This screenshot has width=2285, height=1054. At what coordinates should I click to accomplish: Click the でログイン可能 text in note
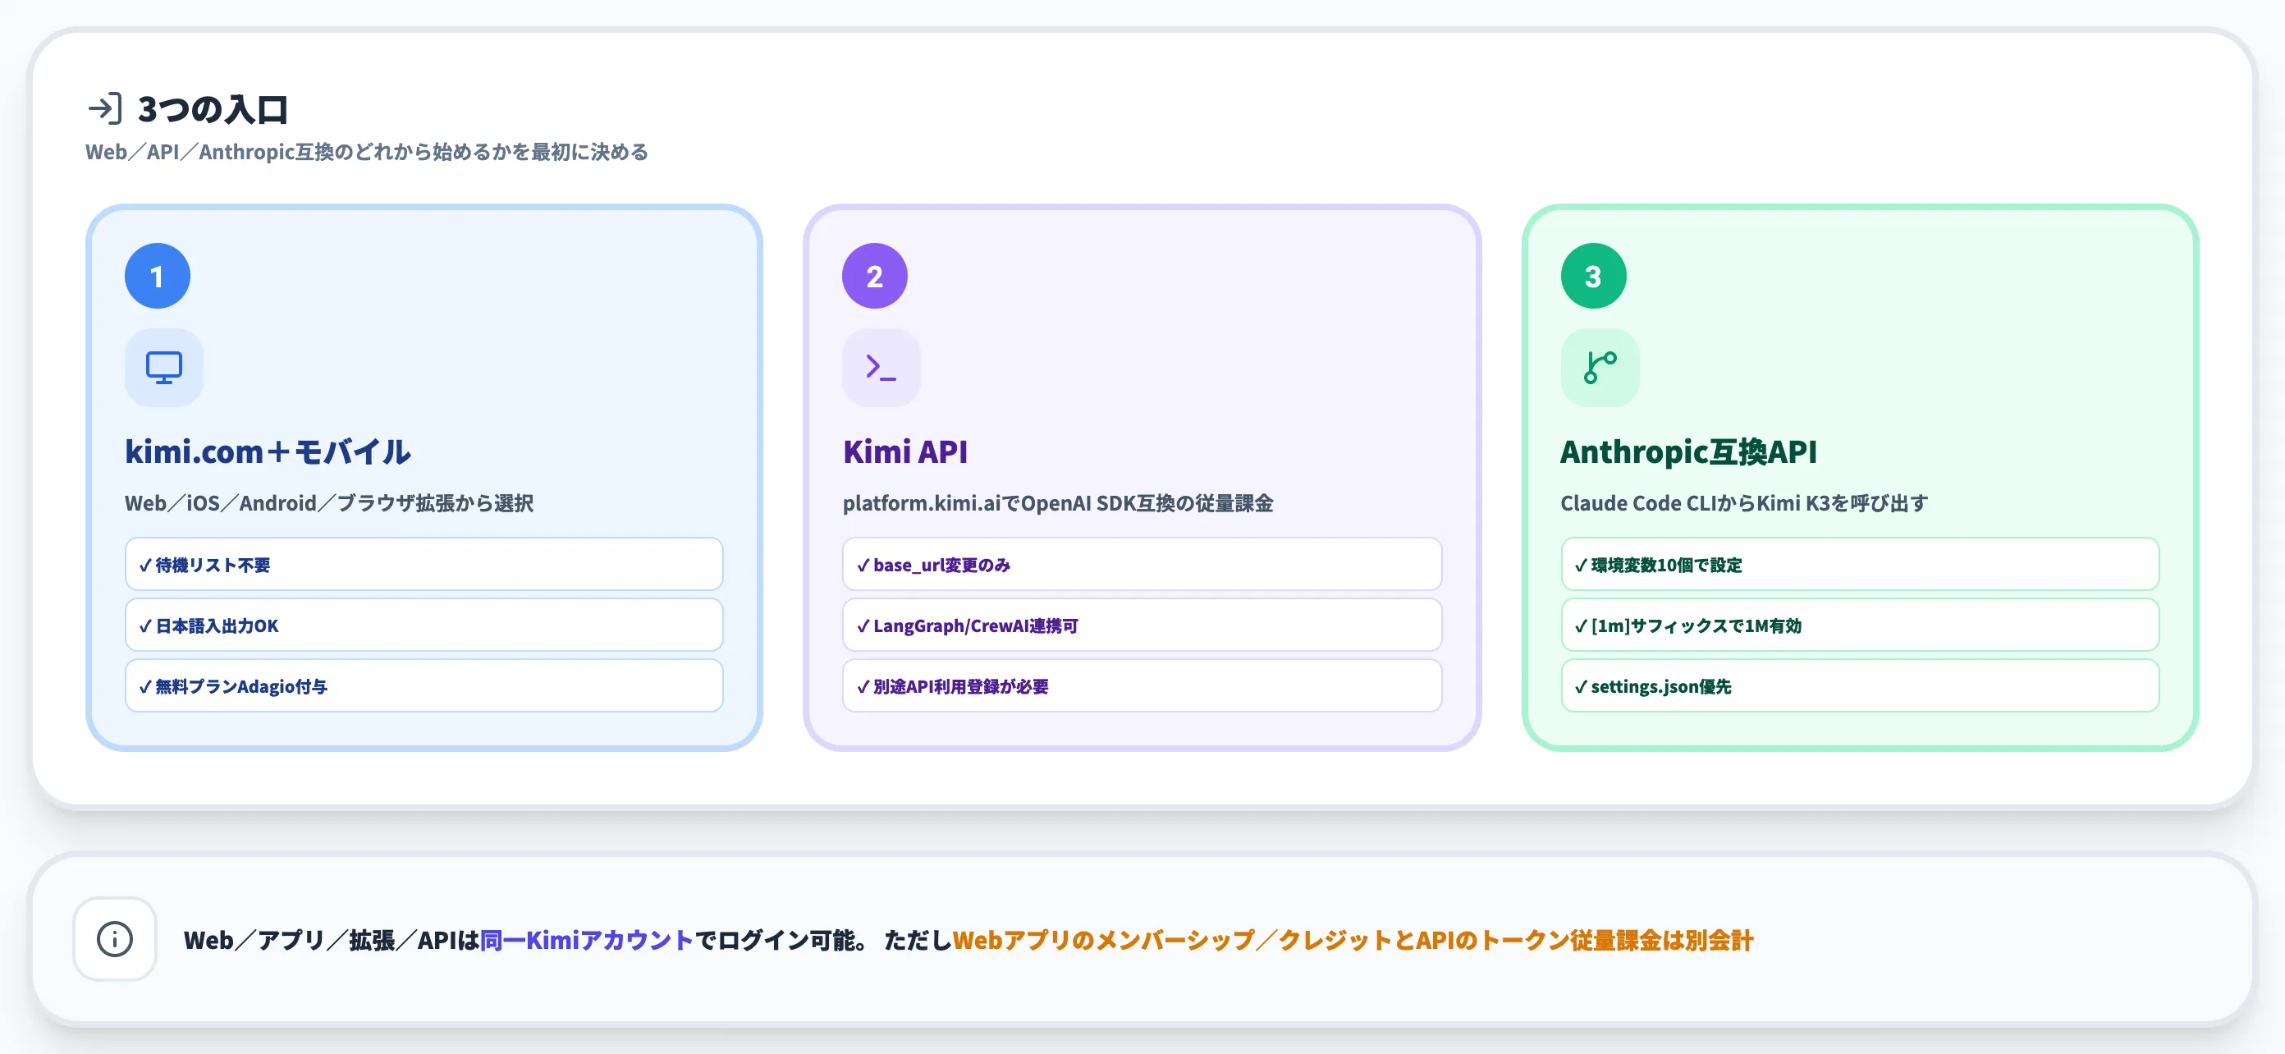[x=781, y=940]
